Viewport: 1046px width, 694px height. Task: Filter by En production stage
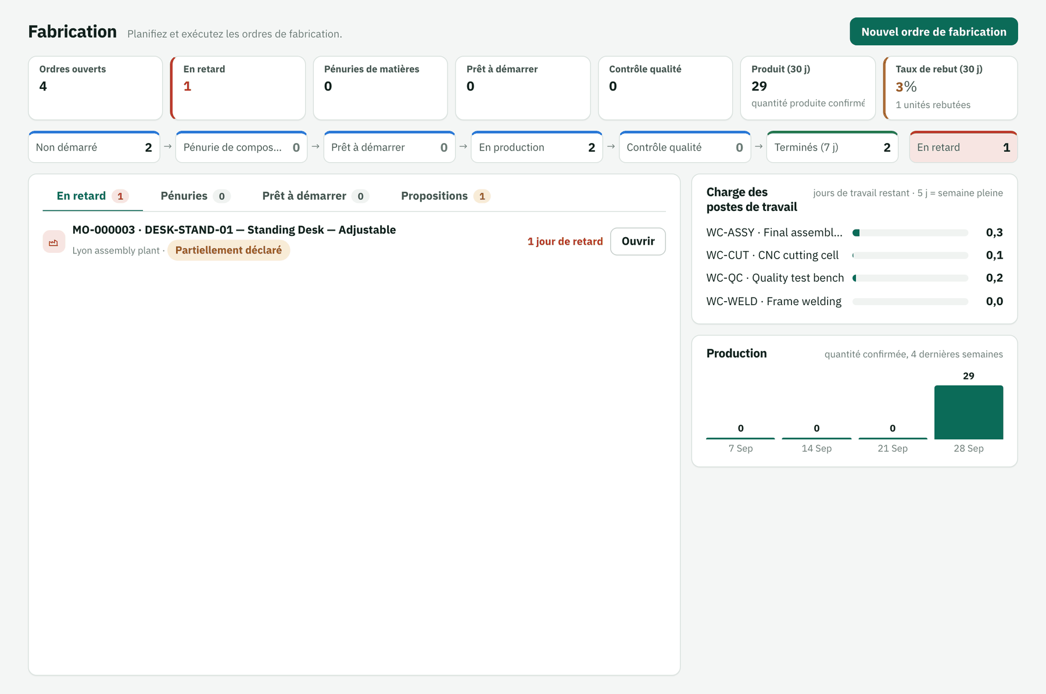pyautogui.click(x=536, y=147)
